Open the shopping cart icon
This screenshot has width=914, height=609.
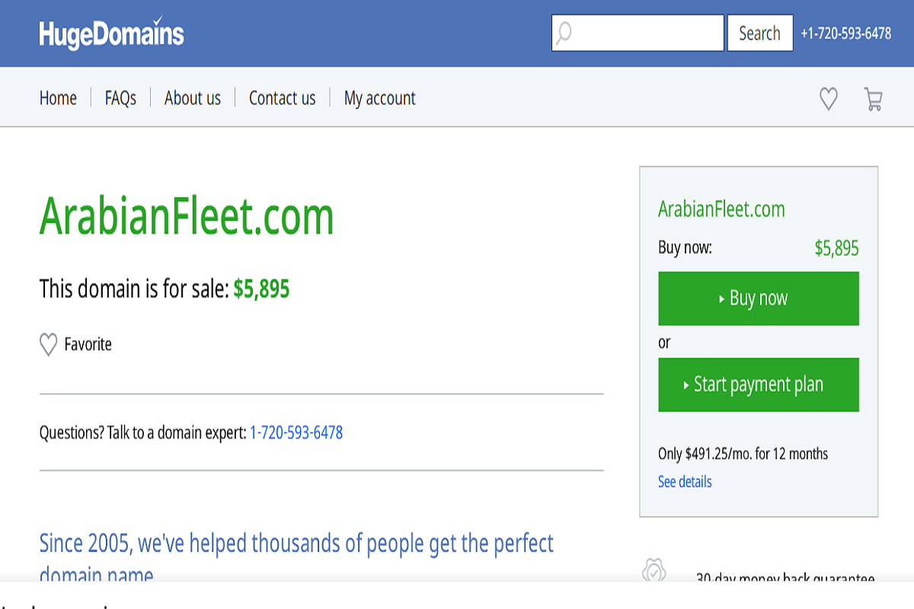pos(873,99)
